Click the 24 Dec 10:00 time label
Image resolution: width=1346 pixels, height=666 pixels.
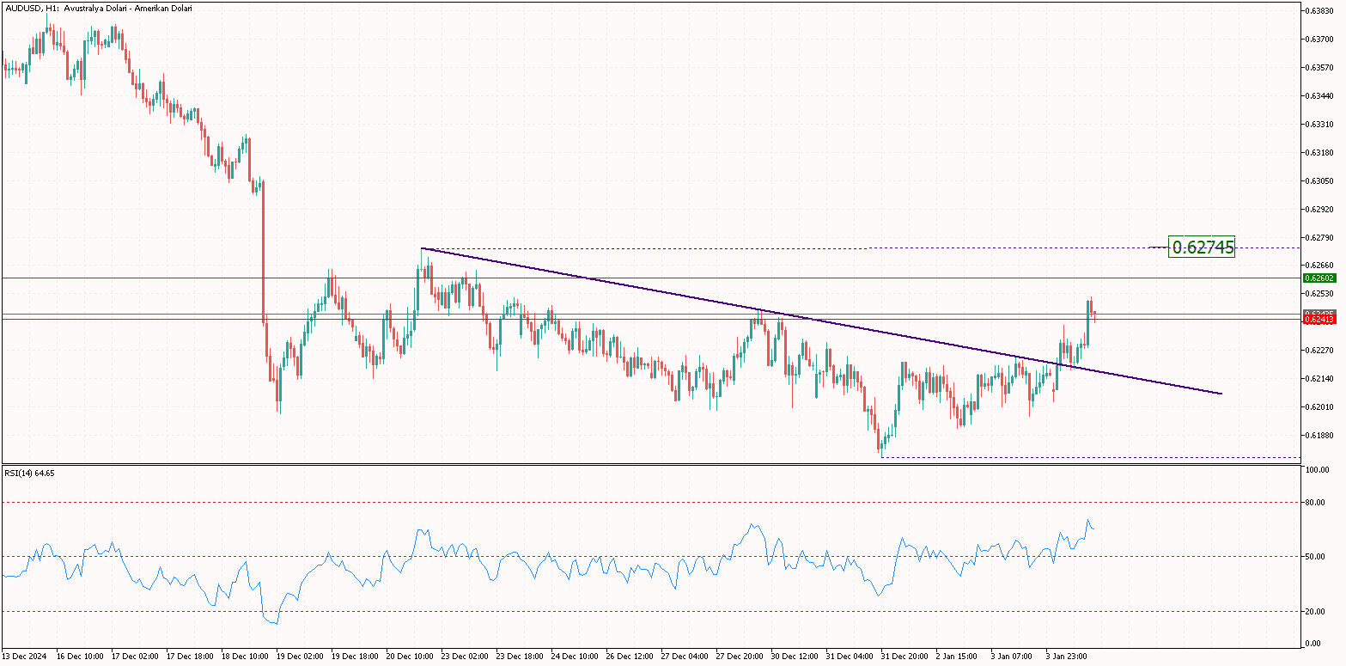click(x=576, y=656)
